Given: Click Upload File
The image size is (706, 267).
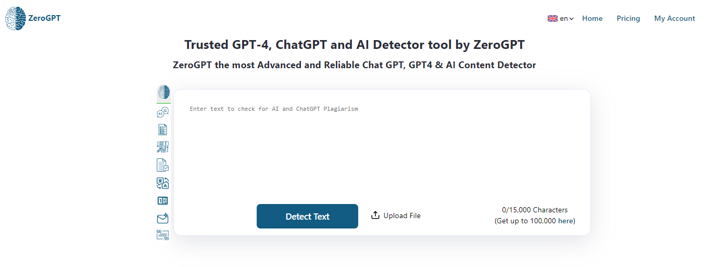Looking at the screenshot, I should coord(396,215).
